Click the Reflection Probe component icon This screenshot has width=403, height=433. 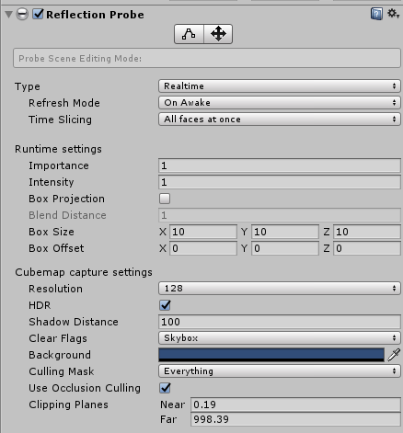pyautogui.click(x=22, y=15)
